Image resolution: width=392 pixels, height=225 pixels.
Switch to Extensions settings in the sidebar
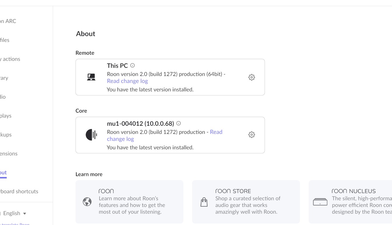tap(9, 154)
